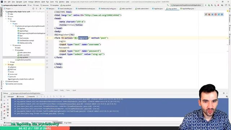
Task: Expand the target folder
Action: (6, 65)
